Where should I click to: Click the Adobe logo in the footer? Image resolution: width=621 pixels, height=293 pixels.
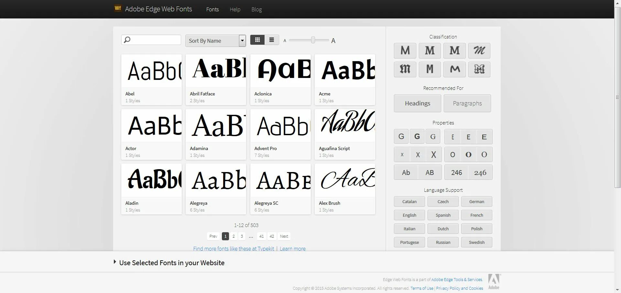[494, 282]
